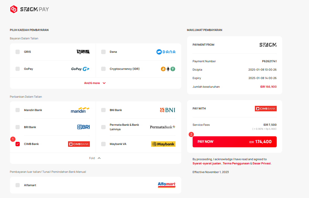Click the 'Mandiri Bank' label
This screenshot has width=309, height=198.
pyautogui.click(x=33, y=110)
